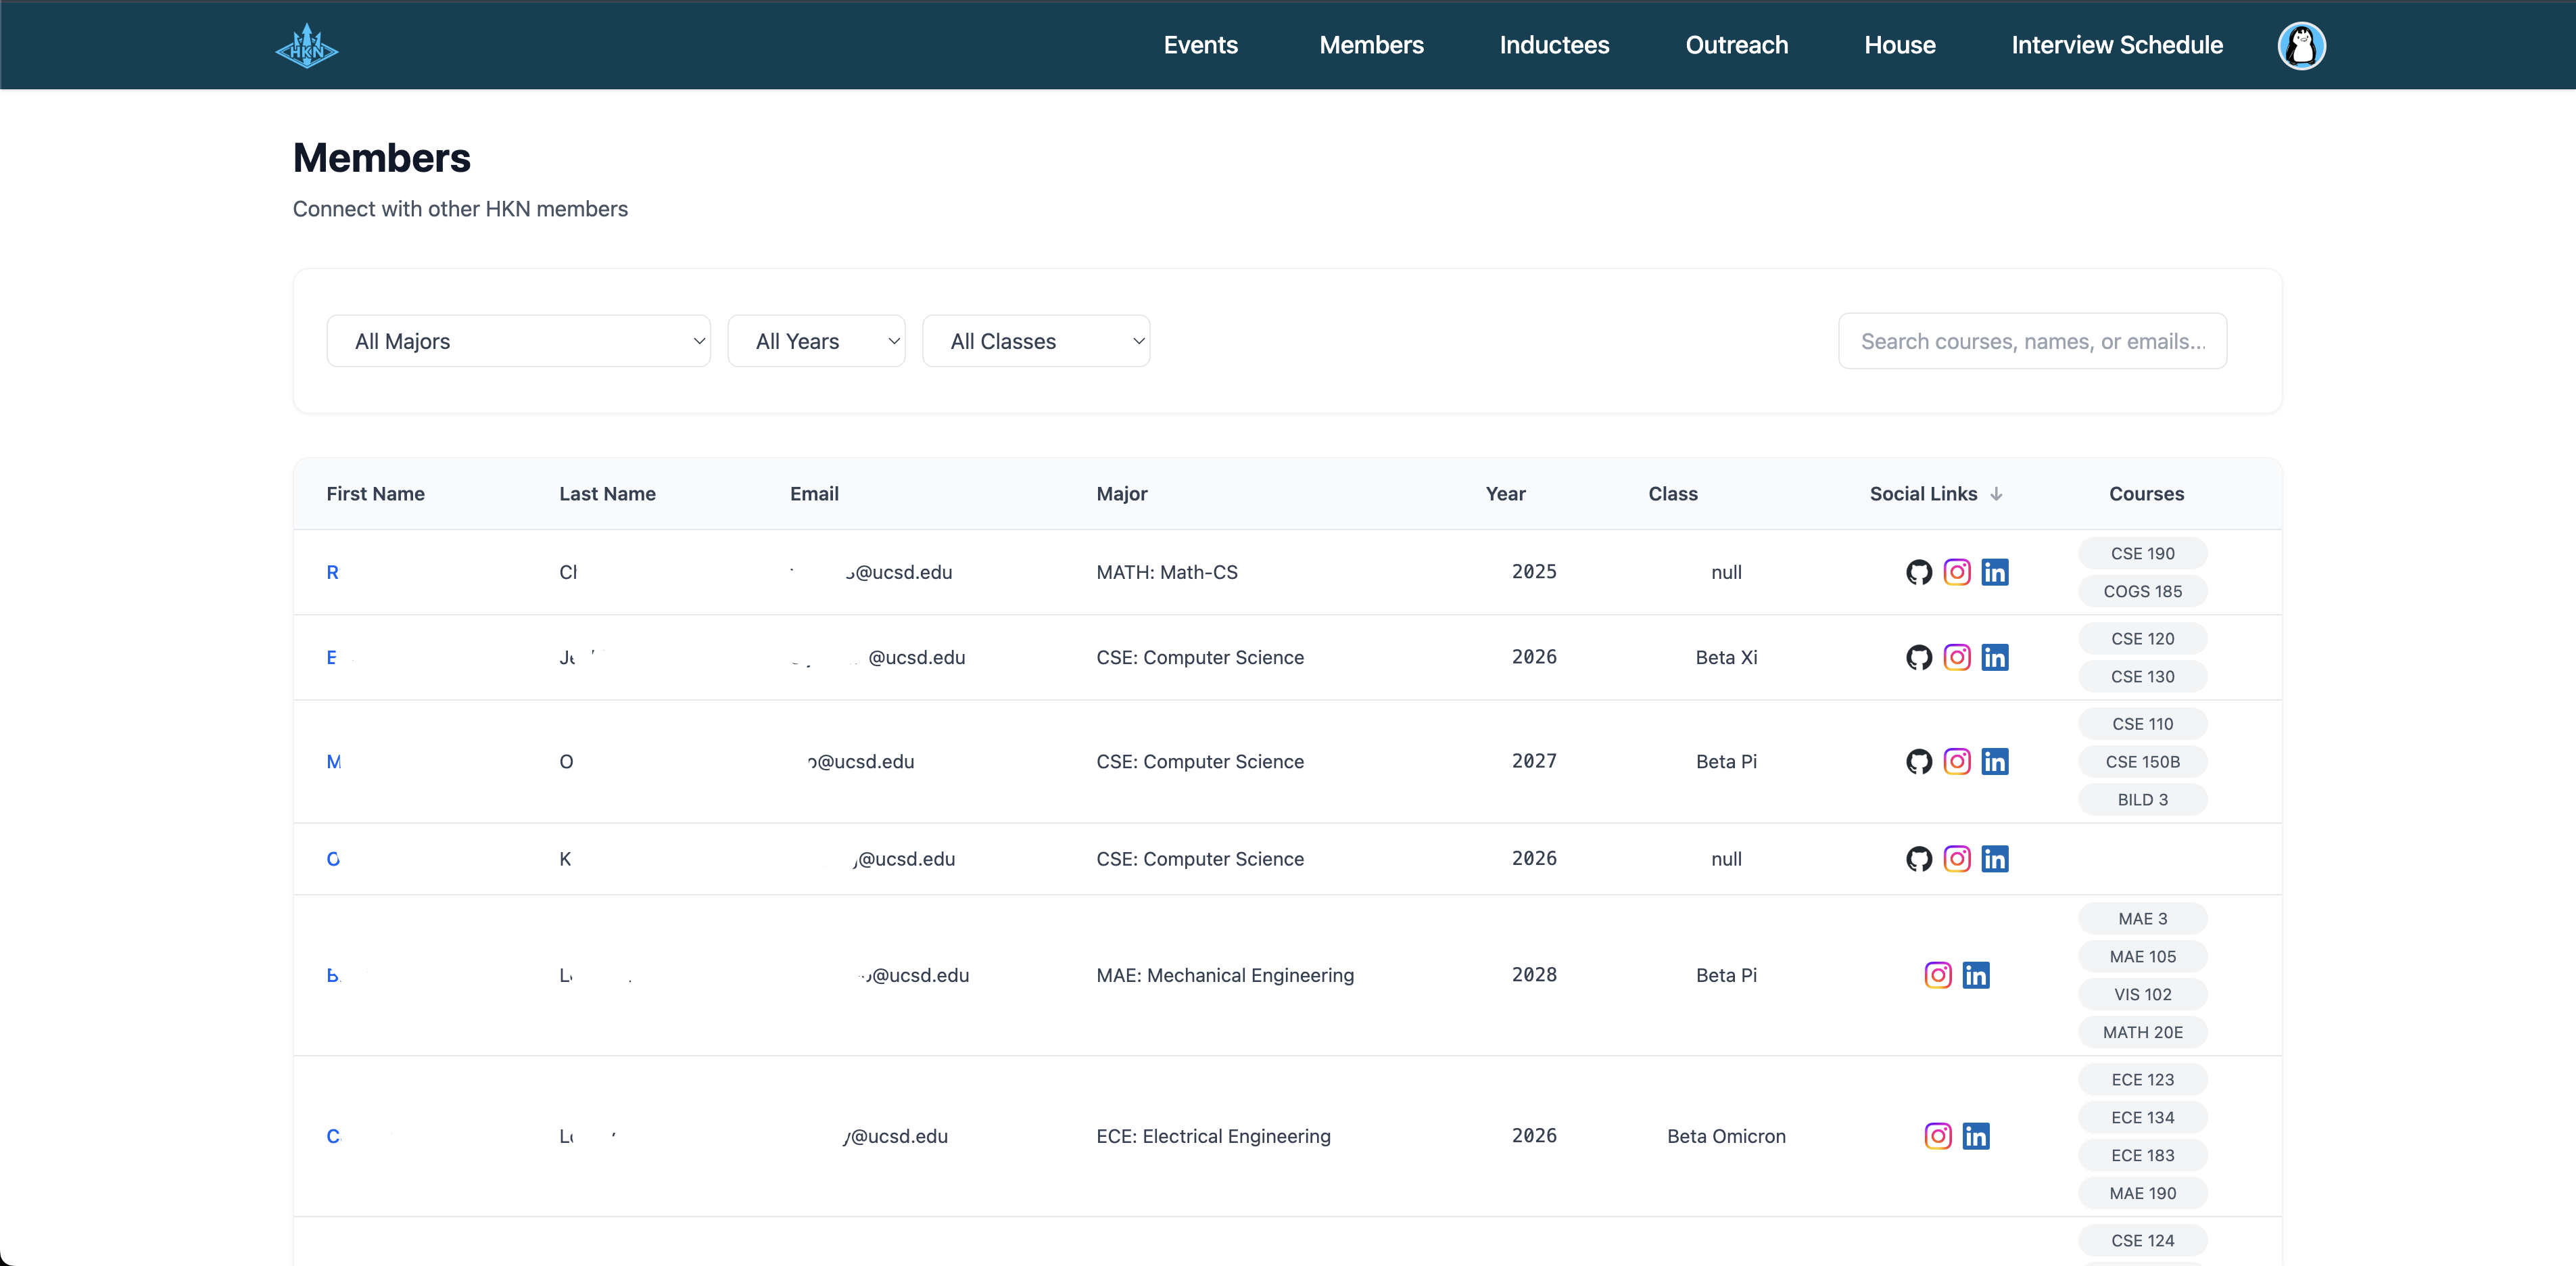This screenshot has height=1266, width=2576.
Task: Open Instagram of the Mechanical Engineering member
Action: click(1937, 975)
